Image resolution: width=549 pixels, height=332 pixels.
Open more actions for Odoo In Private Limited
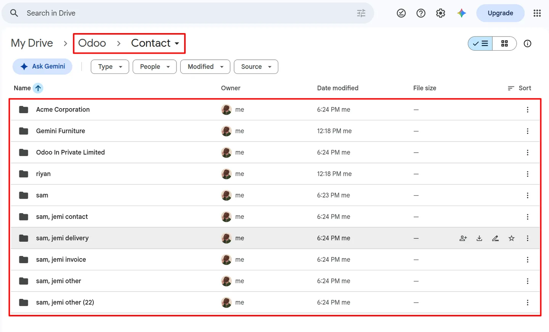pos(528,153)
